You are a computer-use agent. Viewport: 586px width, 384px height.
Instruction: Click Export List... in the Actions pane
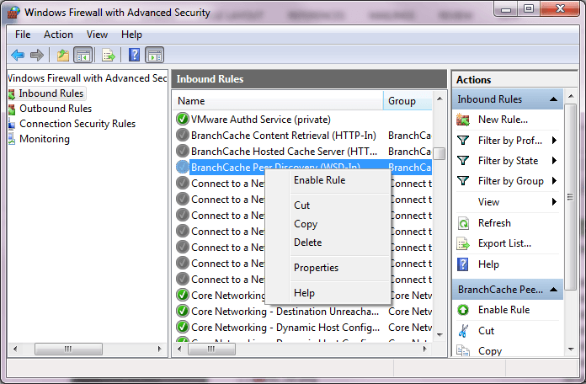pos(504,243)
